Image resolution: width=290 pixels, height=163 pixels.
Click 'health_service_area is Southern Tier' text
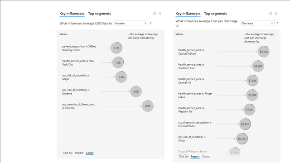[191, 66]
